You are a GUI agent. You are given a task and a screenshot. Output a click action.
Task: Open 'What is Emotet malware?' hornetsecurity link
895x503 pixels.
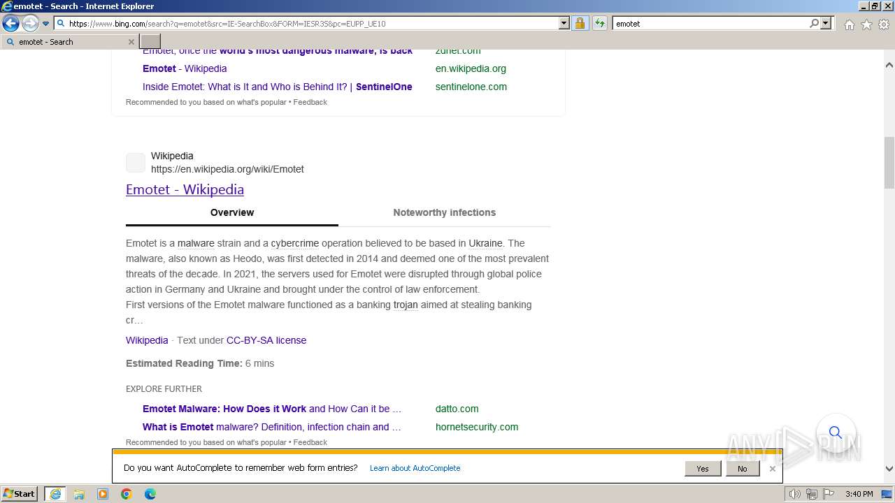pos(272,427)
